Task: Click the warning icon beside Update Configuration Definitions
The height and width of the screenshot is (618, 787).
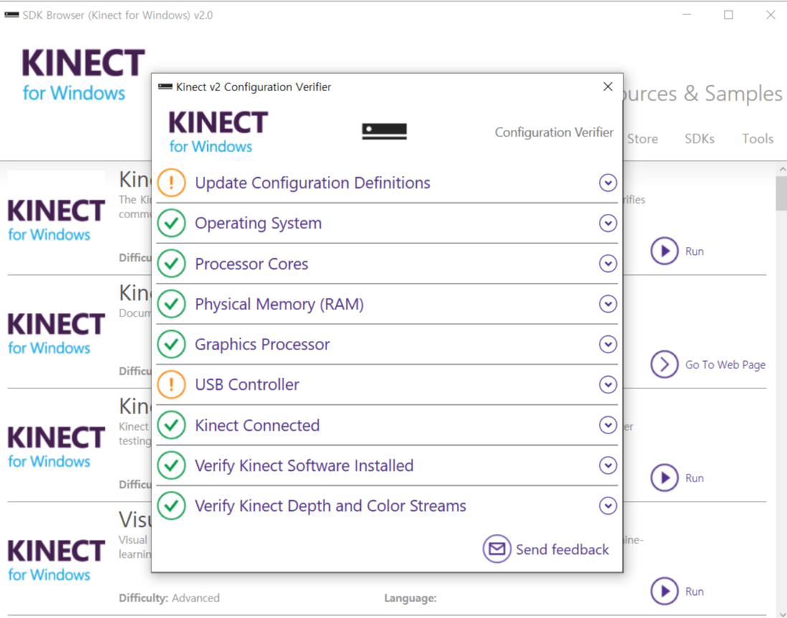Action: [x=171, y=183]
